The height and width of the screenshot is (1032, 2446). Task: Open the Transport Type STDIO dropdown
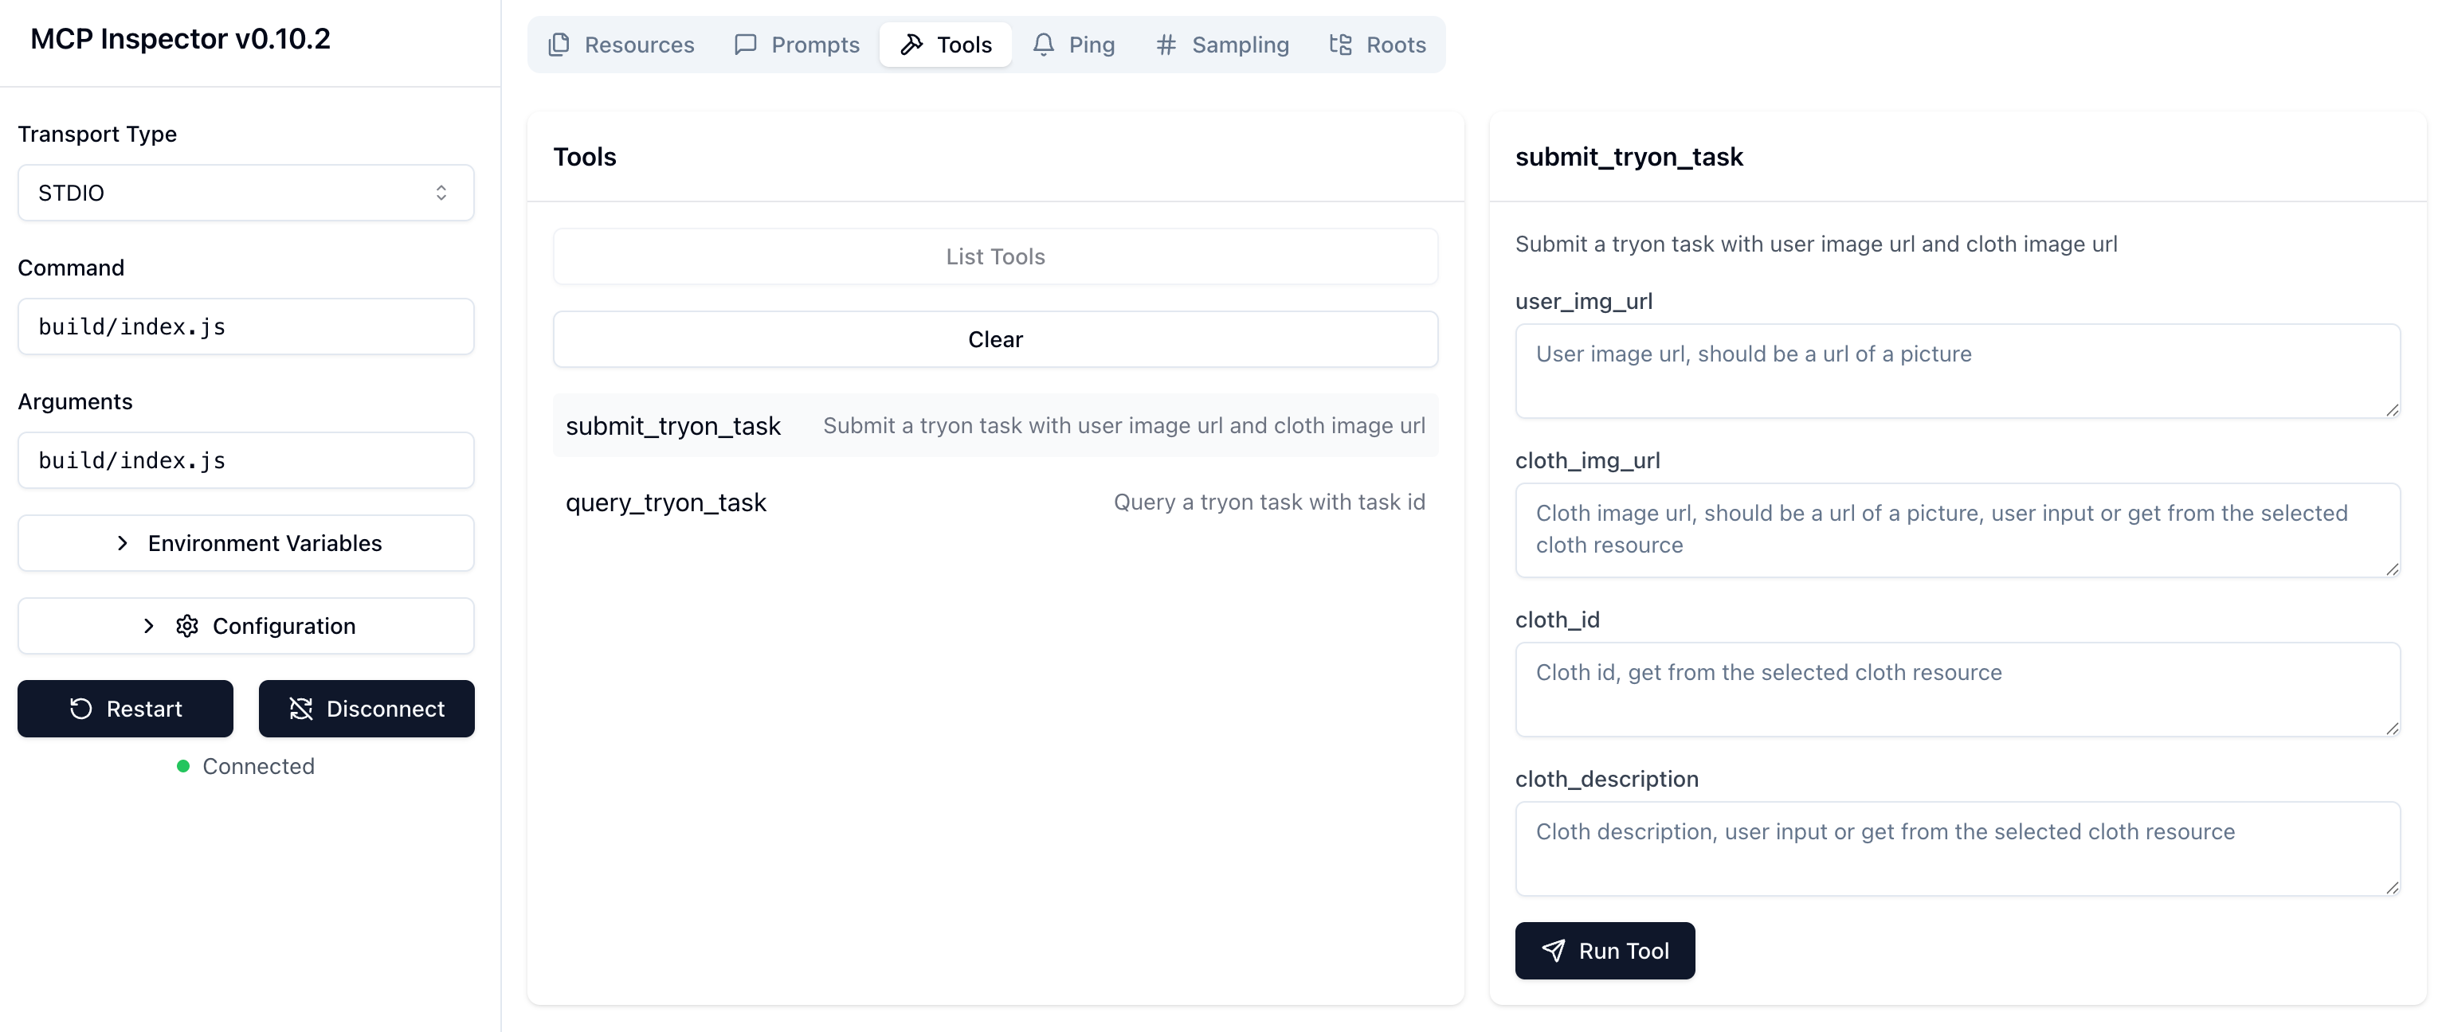[x=246, y=193]
